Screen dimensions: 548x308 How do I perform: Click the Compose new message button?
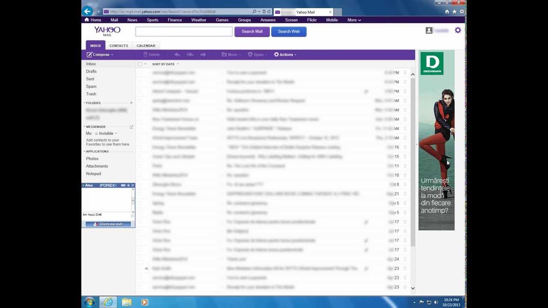[98, 54]
